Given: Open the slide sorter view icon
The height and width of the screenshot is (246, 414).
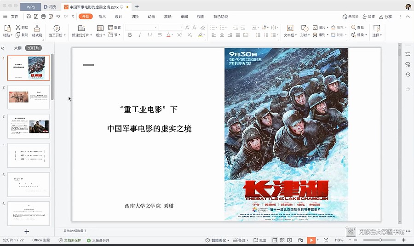Looking at the screenshot, I should (282, 240).
